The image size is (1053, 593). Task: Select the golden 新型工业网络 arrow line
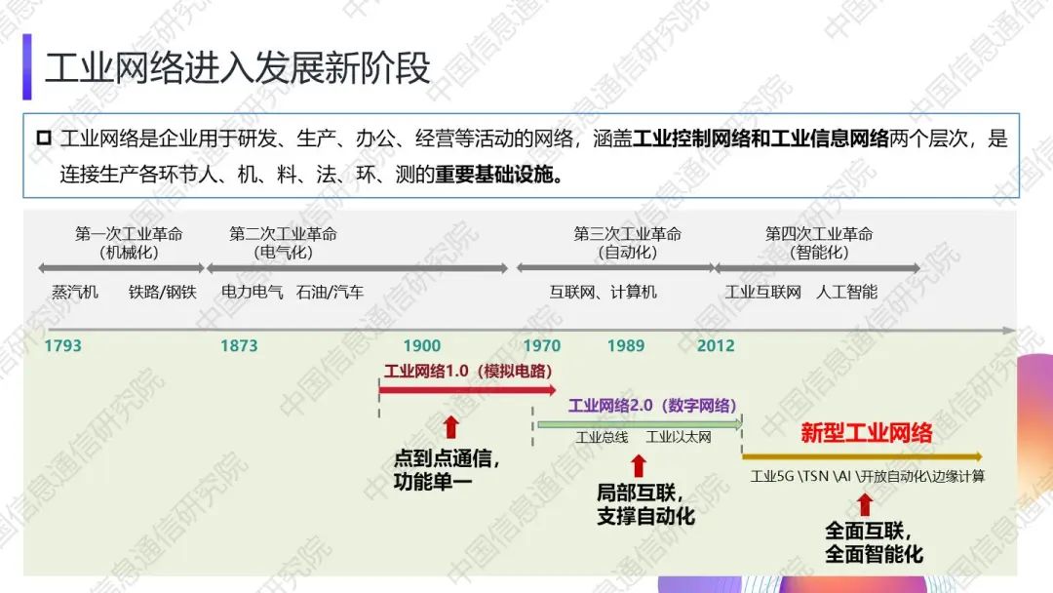point(862,456)
